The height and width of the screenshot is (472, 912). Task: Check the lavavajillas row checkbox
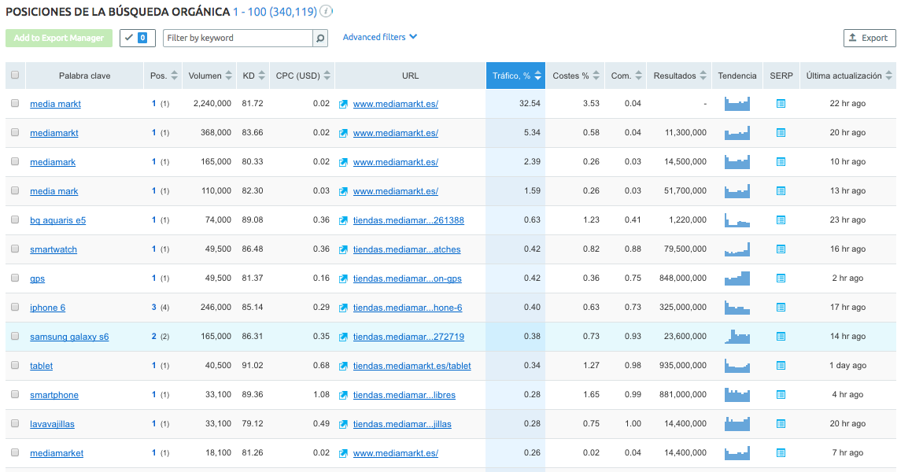15,423
